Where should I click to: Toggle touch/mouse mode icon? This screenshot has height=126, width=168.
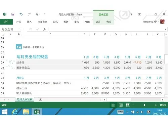point(37,14)
